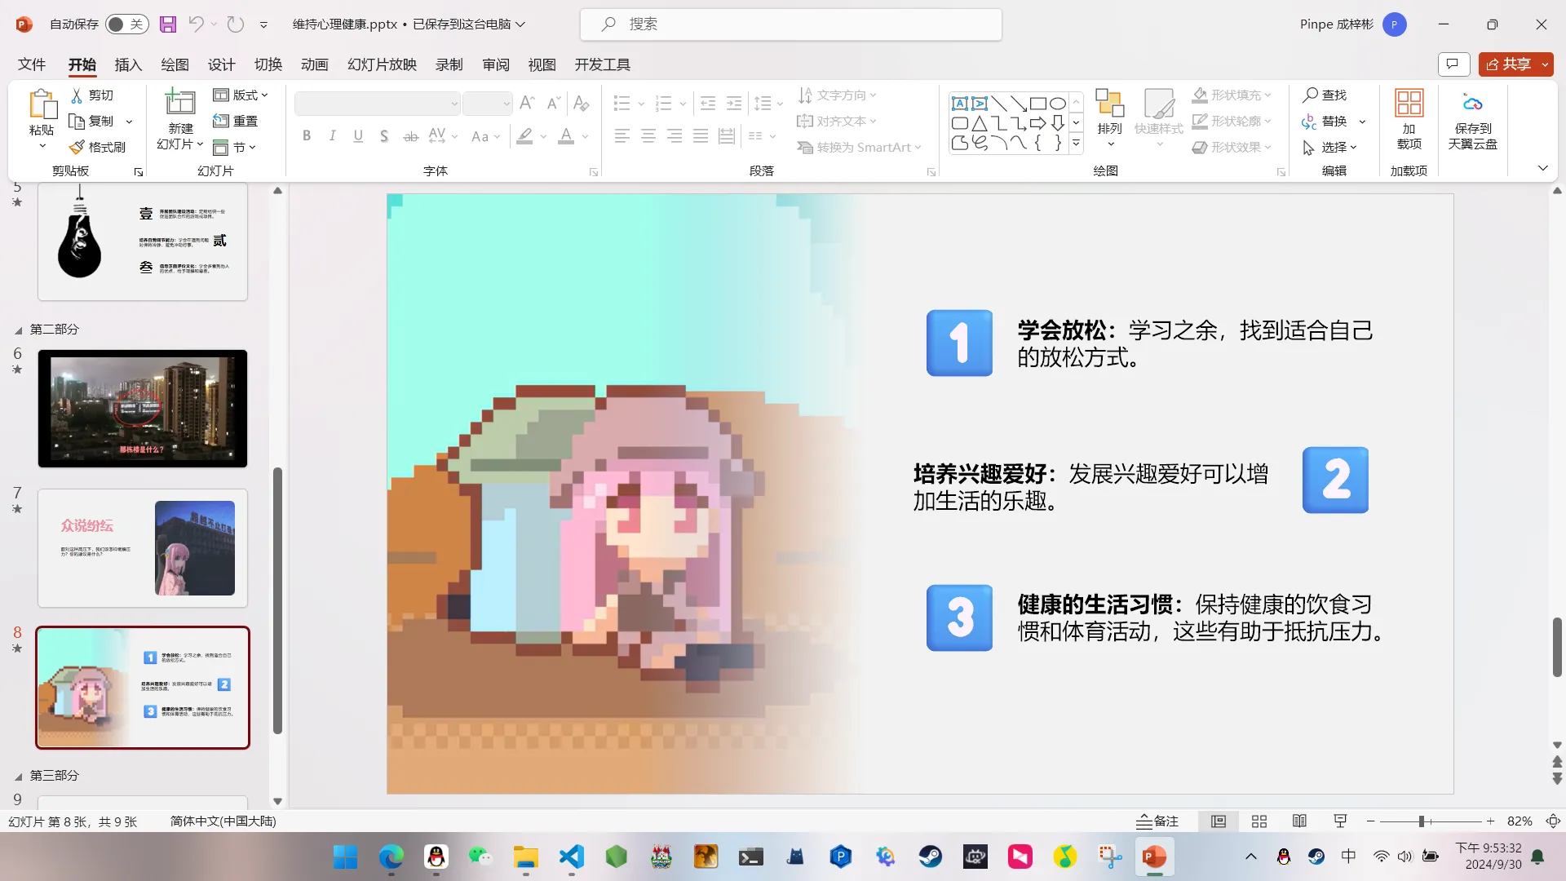This screenshot has width=1566, height=881.
Task: Click the search (搜索) box
Action: point(790,24)
